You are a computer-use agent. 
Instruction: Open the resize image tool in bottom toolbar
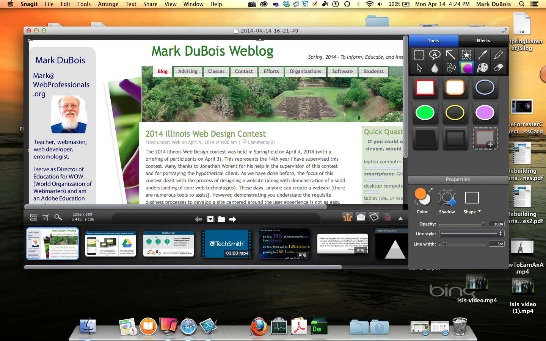tap(34, 217)
